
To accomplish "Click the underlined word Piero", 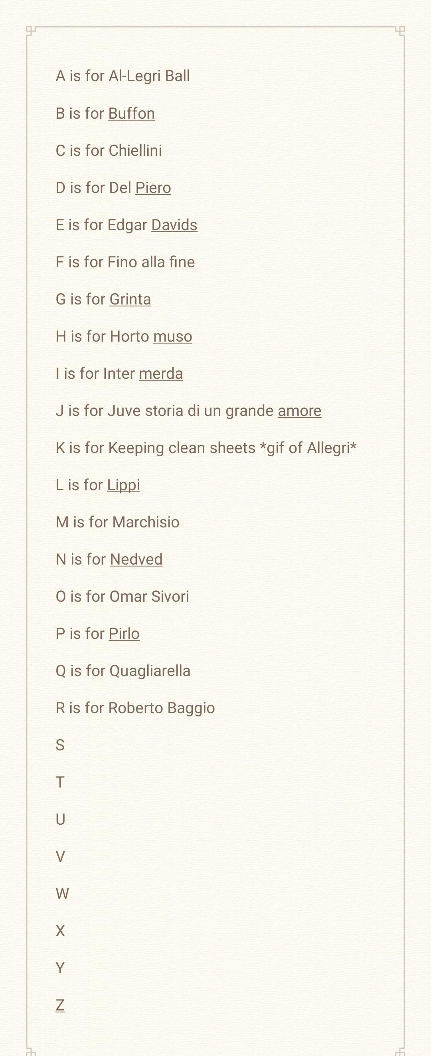I will tap(153, 188).
